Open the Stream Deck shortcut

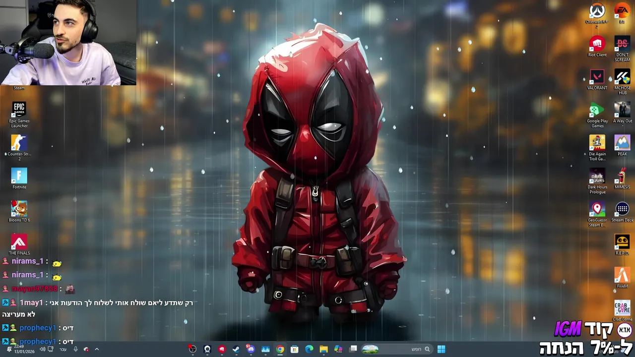click(x=622, y=212)
